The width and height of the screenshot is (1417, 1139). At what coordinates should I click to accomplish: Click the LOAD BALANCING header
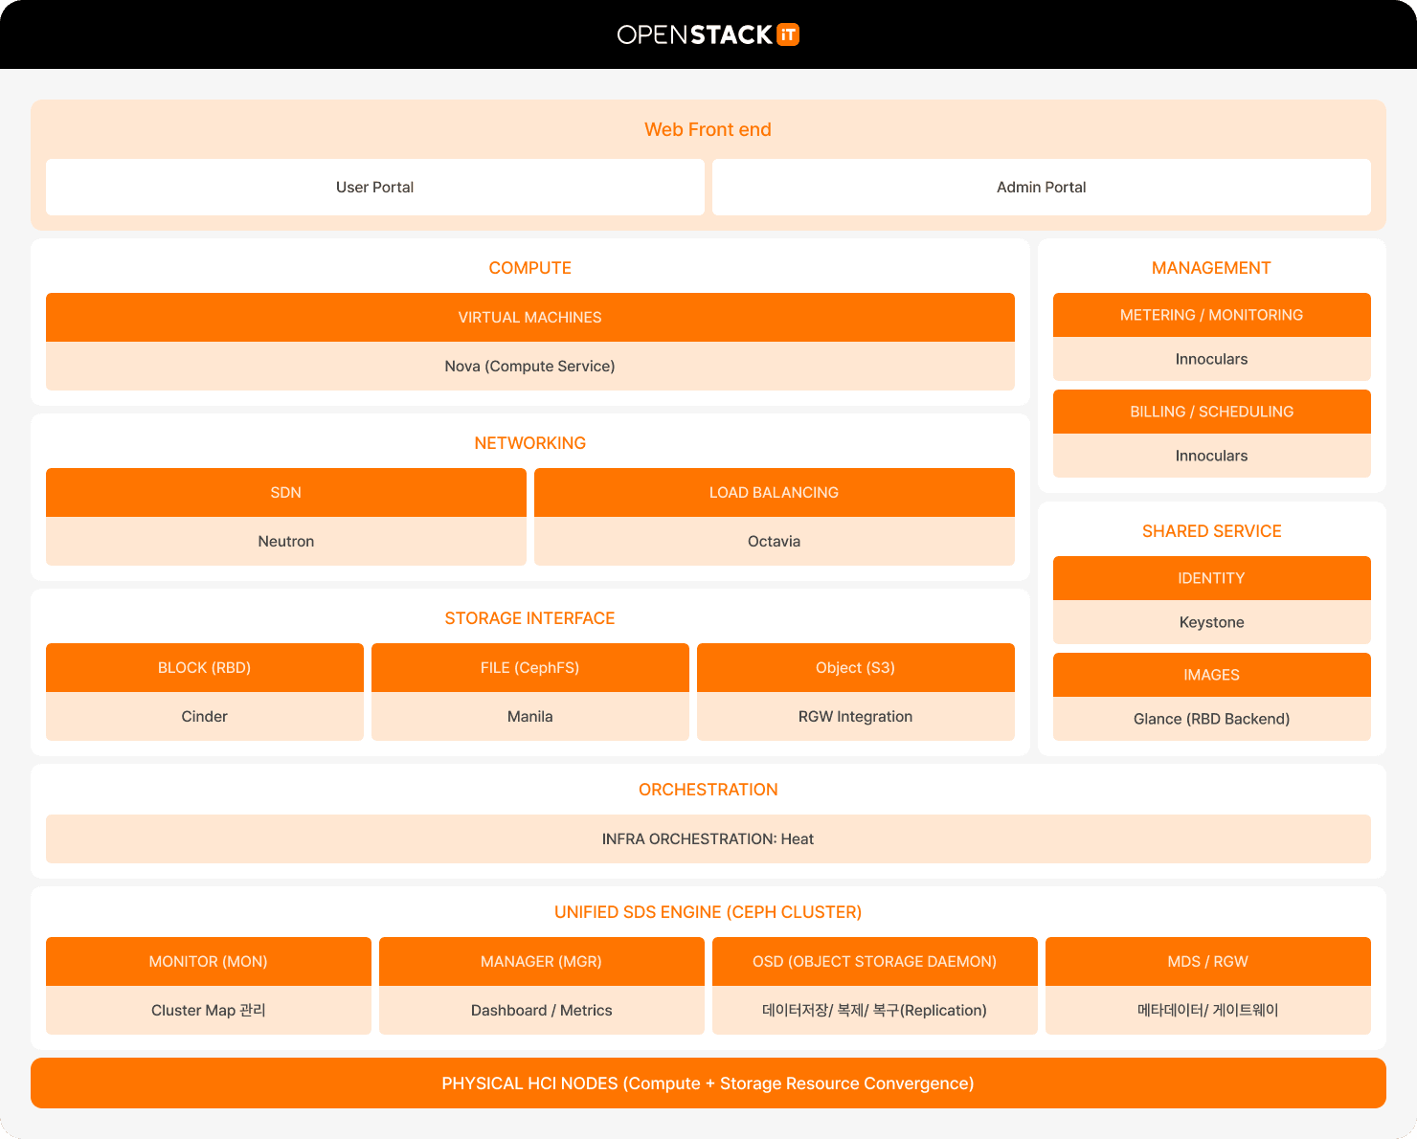pyautogui.click(x=775, y=493)
